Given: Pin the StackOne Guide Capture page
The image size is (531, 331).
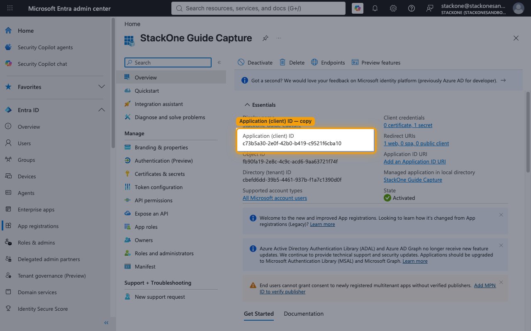Looking at the screenshot, I should [x=265, y=38].
